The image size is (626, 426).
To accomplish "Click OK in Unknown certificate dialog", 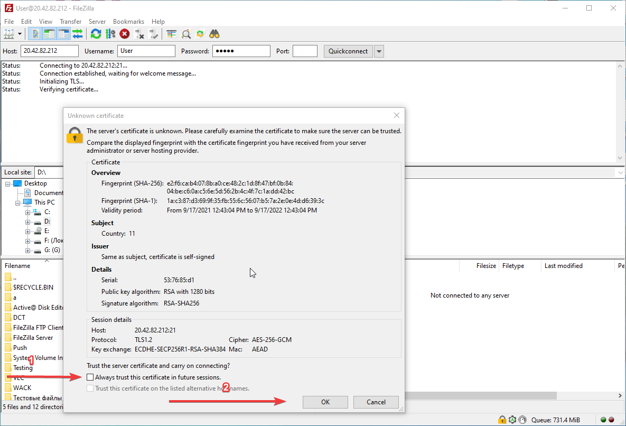I will click(325, 402).
